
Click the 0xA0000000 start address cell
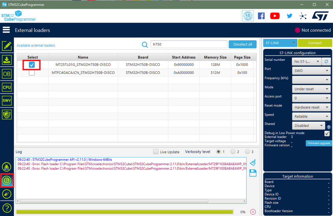tap(184, 73)
